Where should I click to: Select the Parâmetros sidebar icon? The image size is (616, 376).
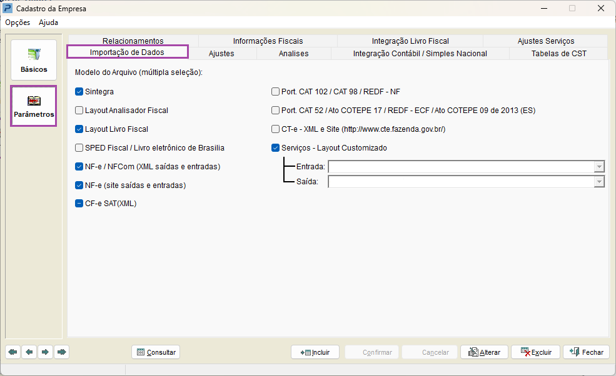(x=34, y=106)
